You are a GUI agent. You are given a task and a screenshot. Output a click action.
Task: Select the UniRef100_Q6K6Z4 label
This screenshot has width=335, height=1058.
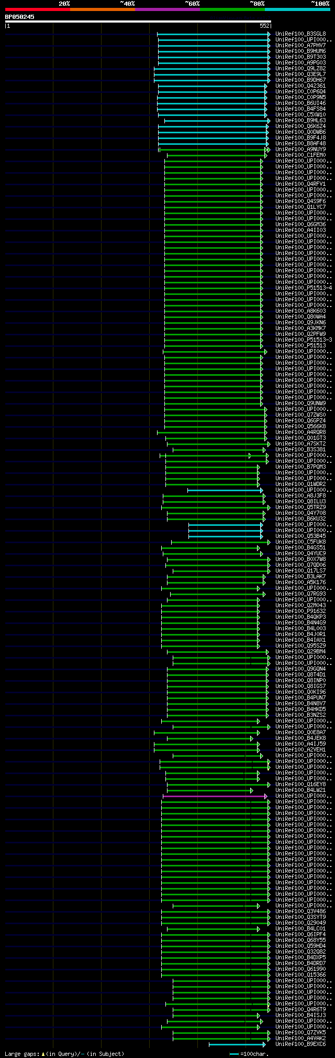[300, 126]
